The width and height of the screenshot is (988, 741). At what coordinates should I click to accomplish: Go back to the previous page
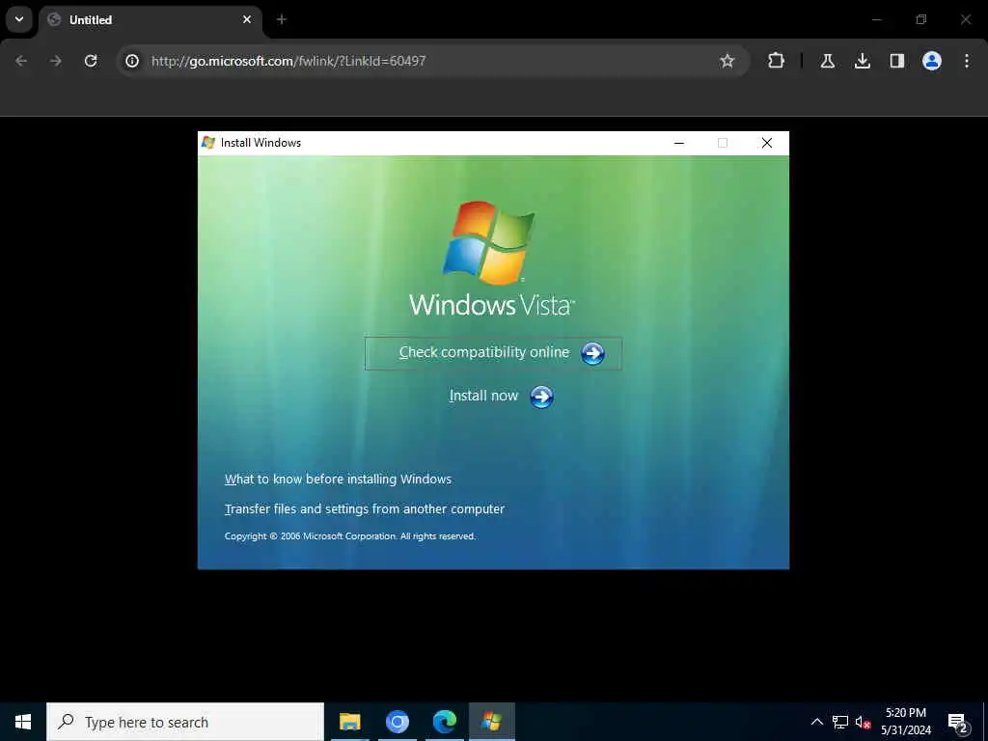[21, 61]
